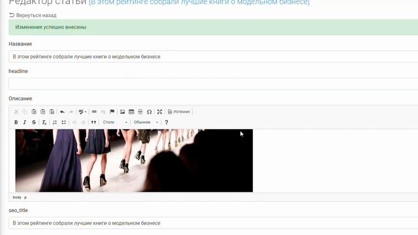Open the Обычное format dropdown

tap(146, 122)
